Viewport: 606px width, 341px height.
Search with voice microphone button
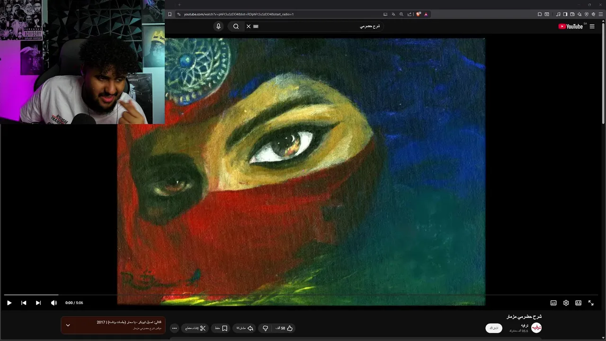tap(218, 27)
